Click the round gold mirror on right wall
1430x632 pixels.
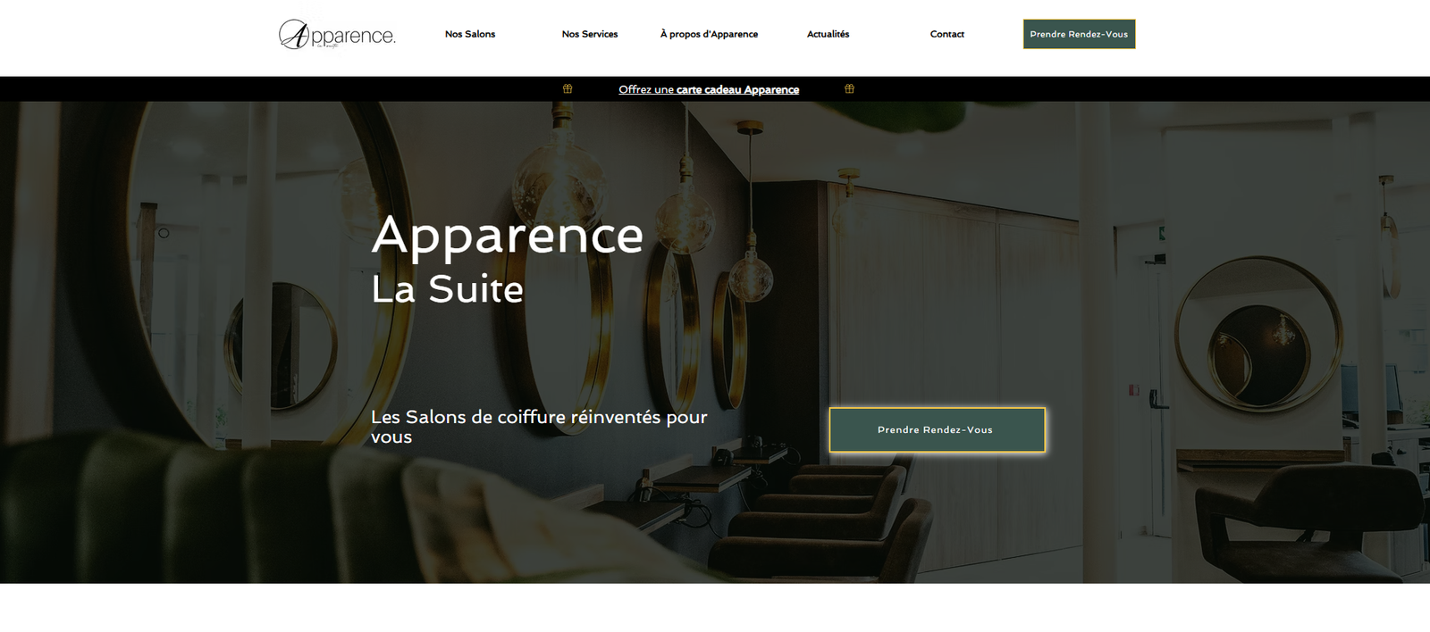coord(1258,334)
